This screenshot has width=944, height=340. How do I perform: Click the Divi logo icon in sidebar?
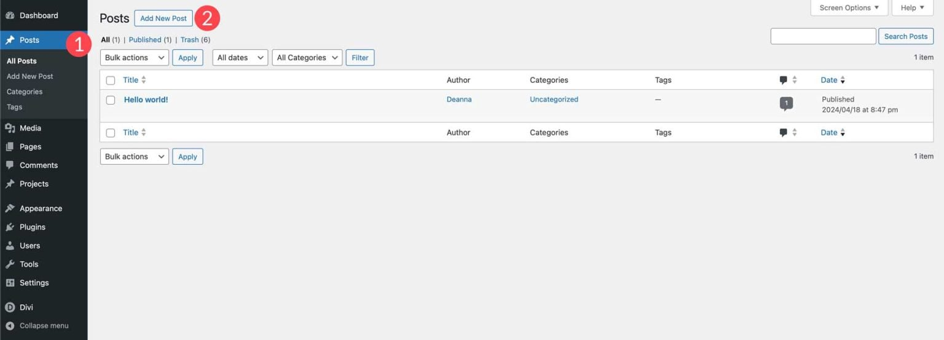click(10, 307)
